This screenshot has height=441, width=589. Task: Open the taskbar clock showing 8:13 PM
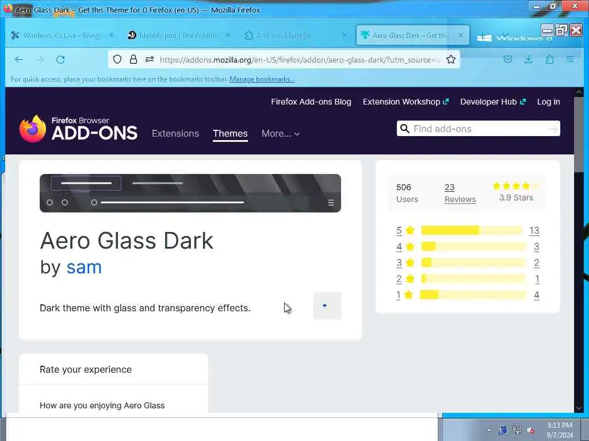560,430
